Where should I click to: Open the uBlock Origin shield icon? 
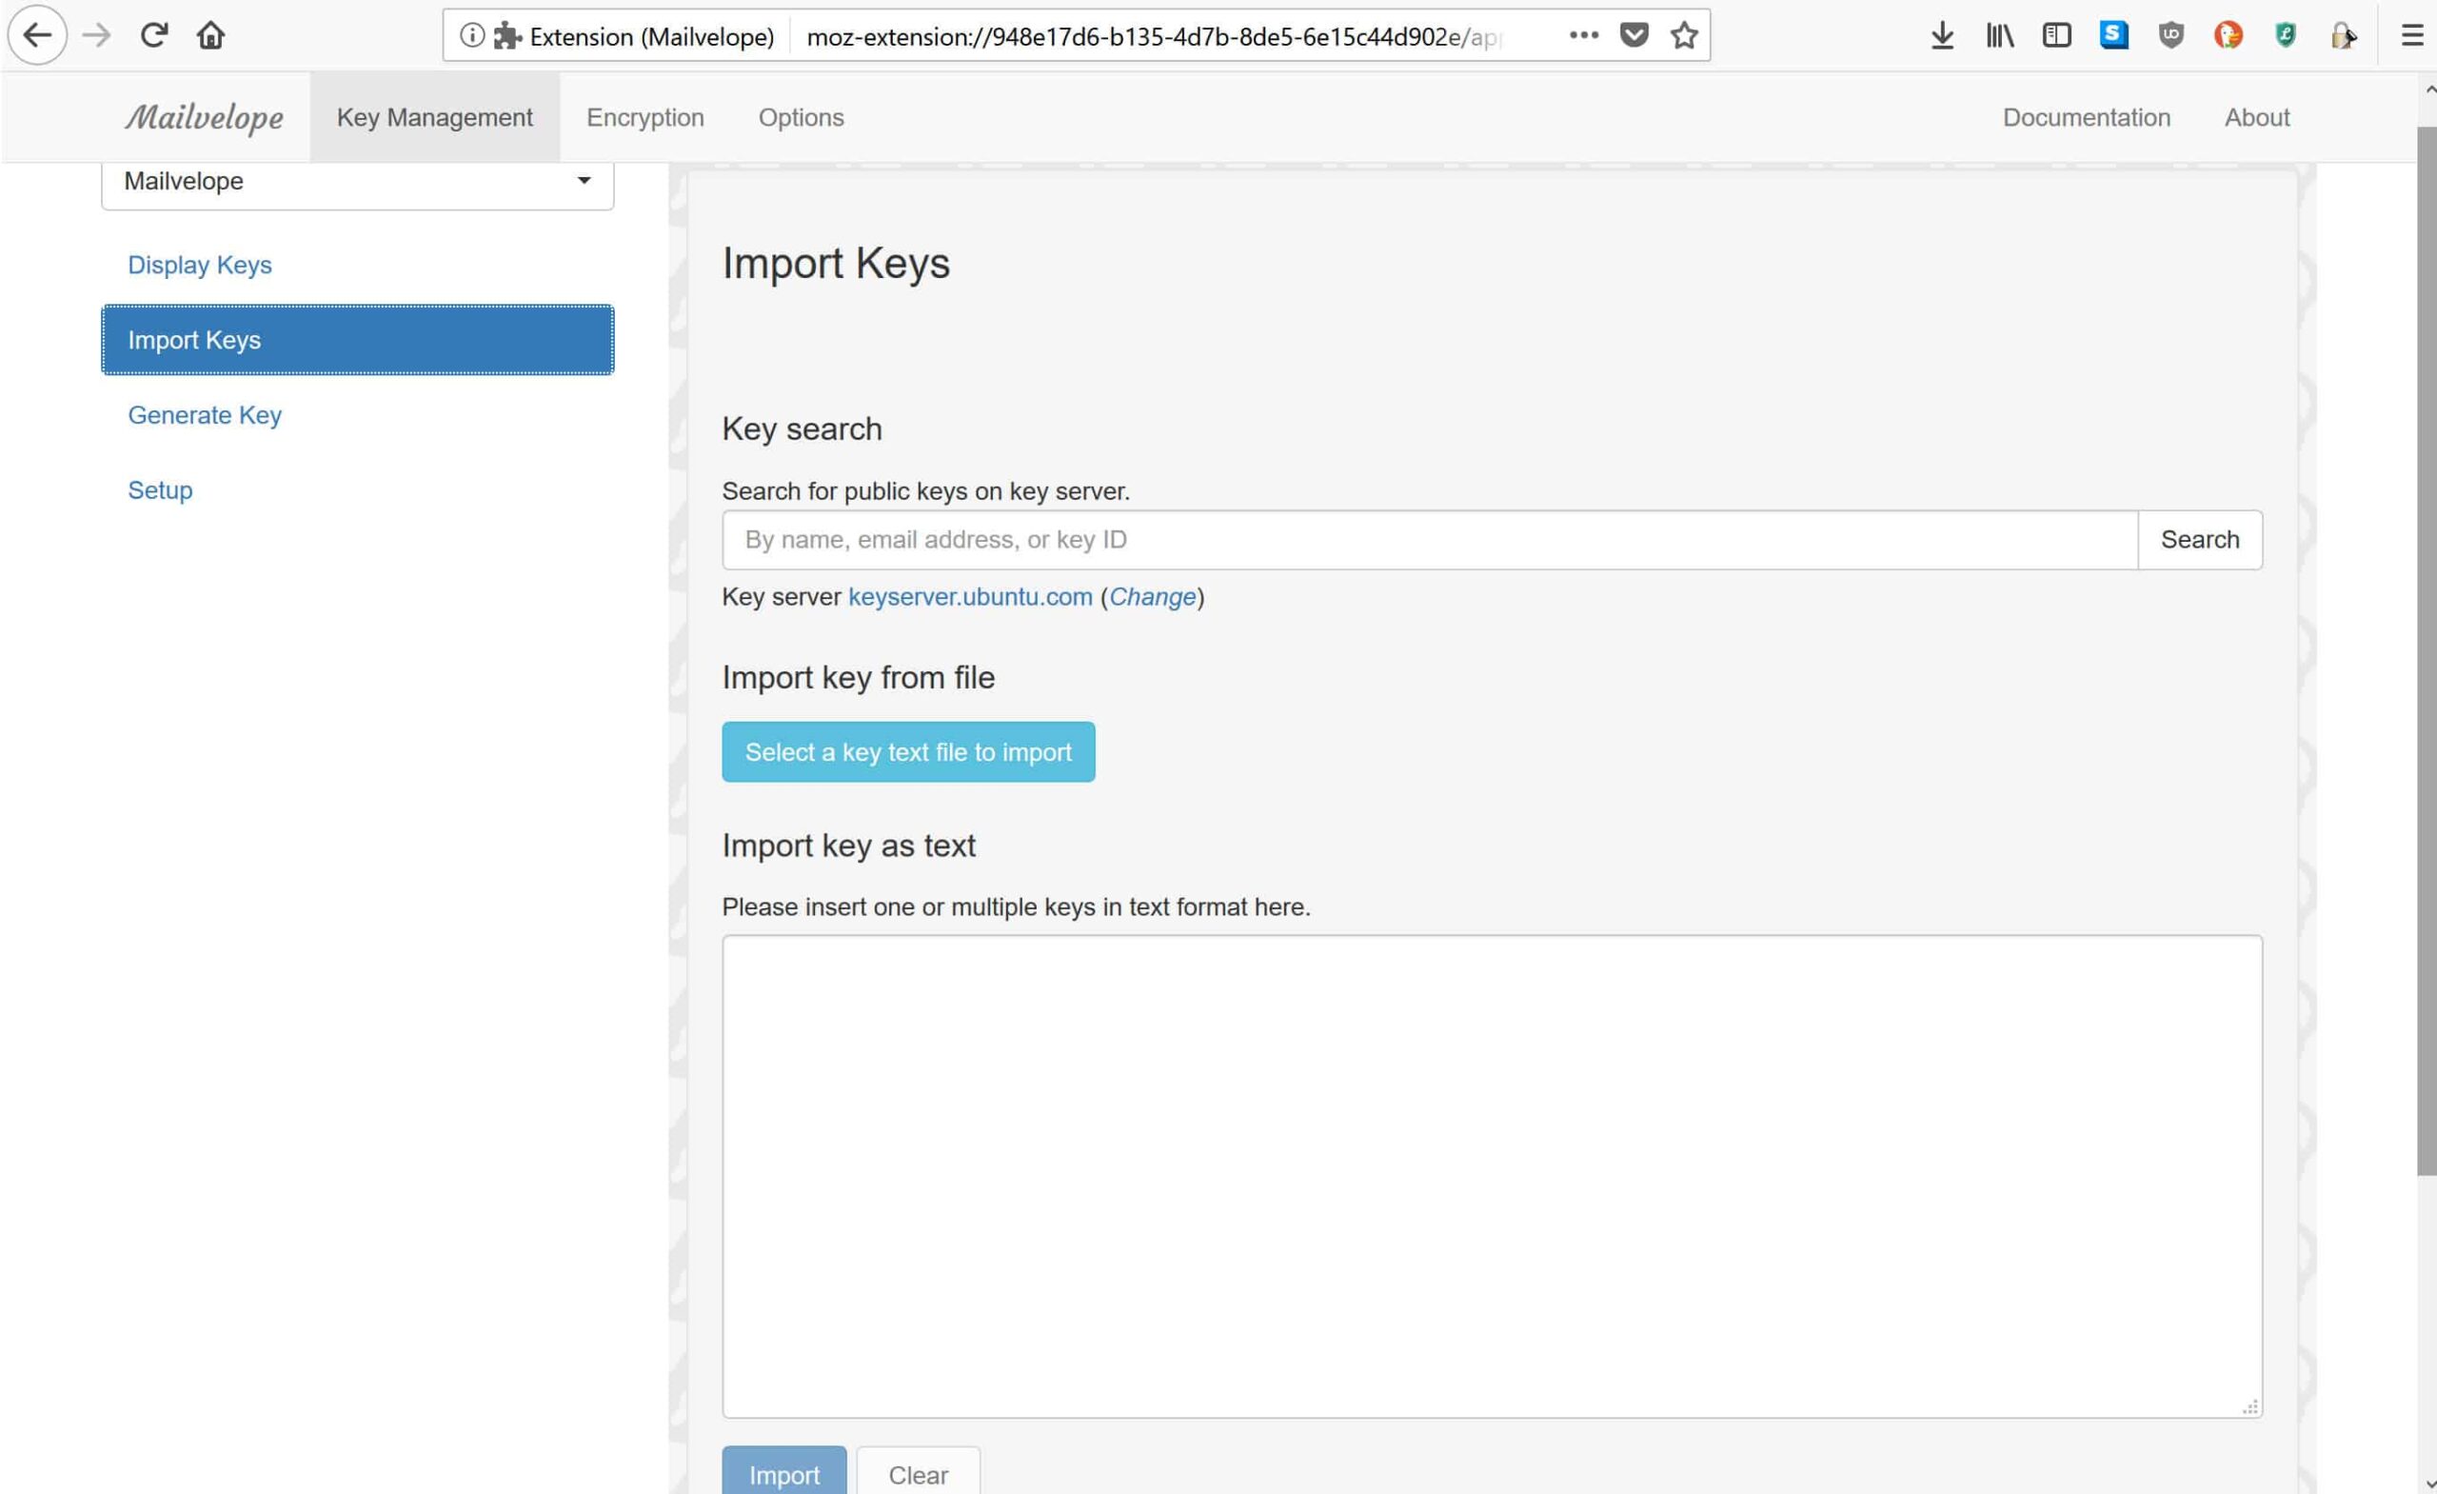2171,35
